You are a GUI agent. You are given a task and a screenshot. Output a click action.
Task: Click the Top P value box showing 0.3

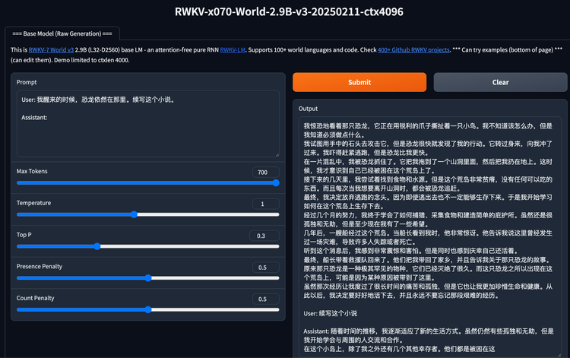point(264,236)
